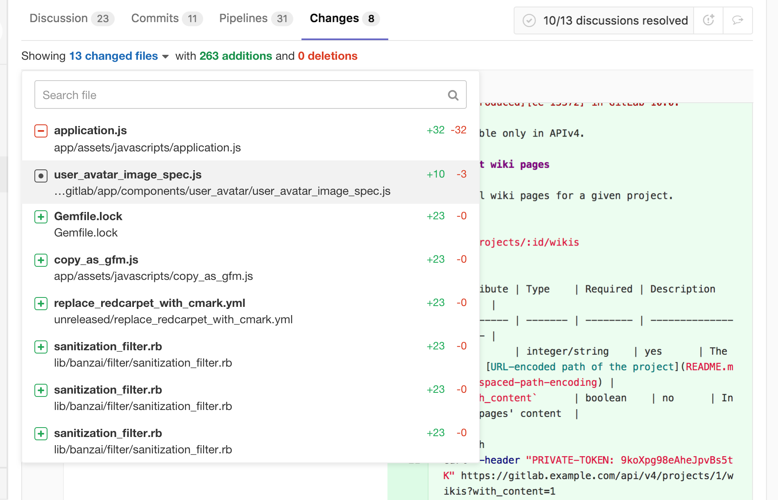Click the resolve with new issue icon
The image size is (778, 500).
point(708,20)
